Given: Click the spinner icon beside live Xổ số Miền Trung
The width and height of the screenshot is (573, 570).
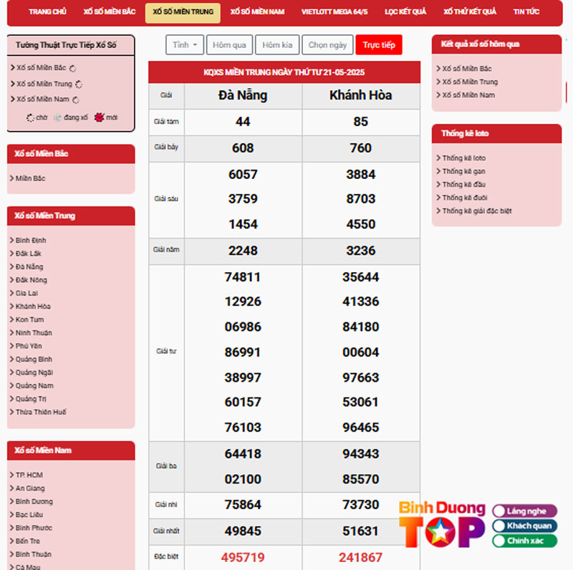Looking at the screenshot, I should click(79, 84).
